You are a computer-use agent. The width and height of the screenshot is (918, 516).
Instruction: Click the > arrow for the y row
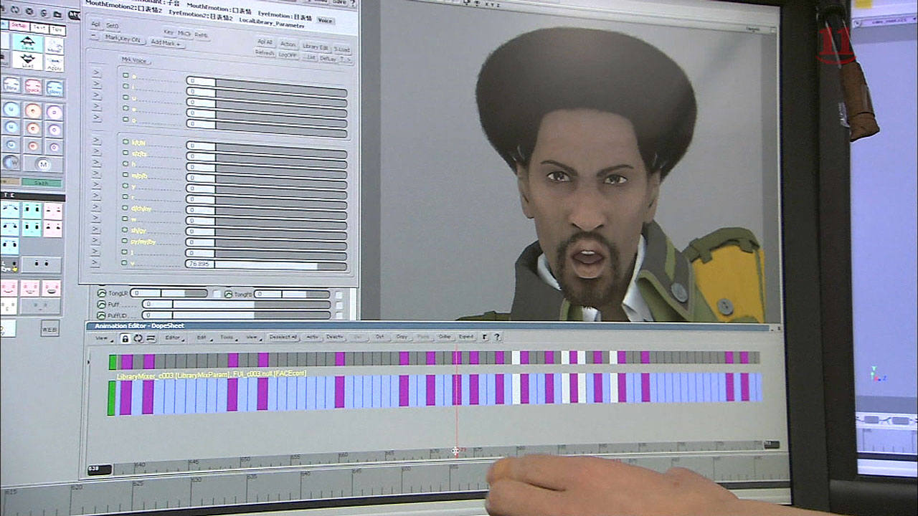pos(97,184)
